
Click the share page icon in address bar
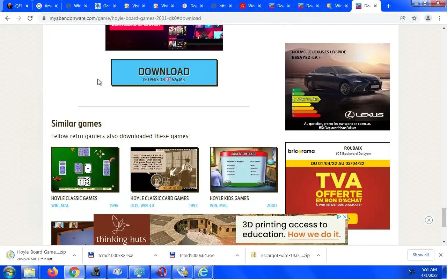tap(403, 18)
